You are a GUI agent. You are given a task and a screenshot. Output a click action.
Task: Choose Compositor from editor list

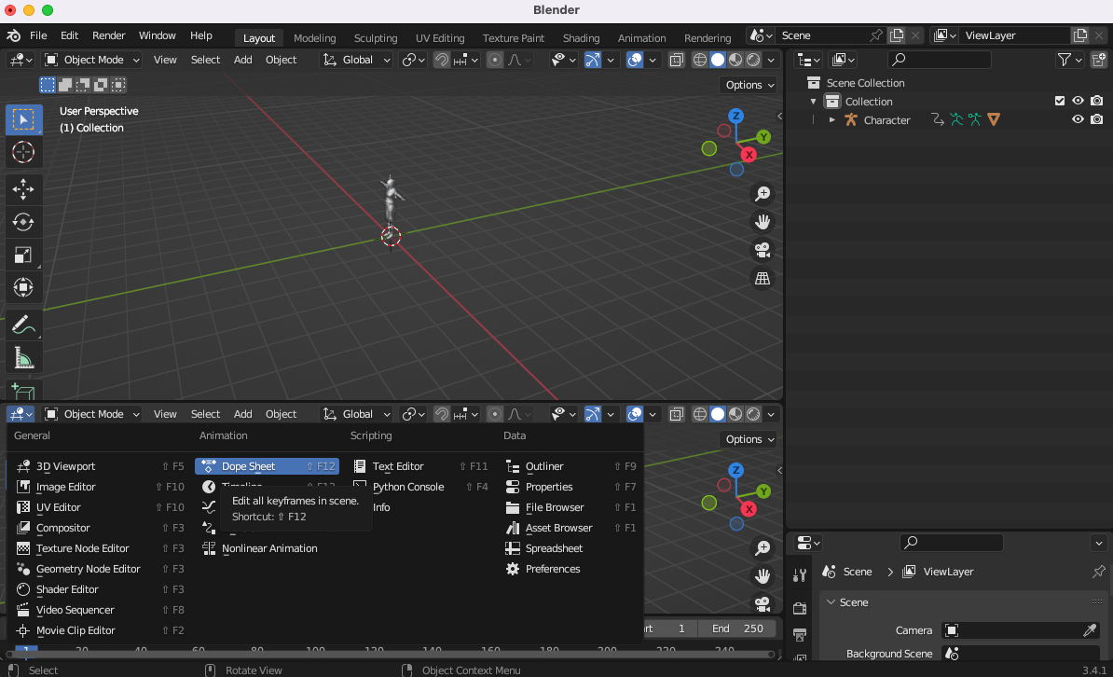click(100, 528)
